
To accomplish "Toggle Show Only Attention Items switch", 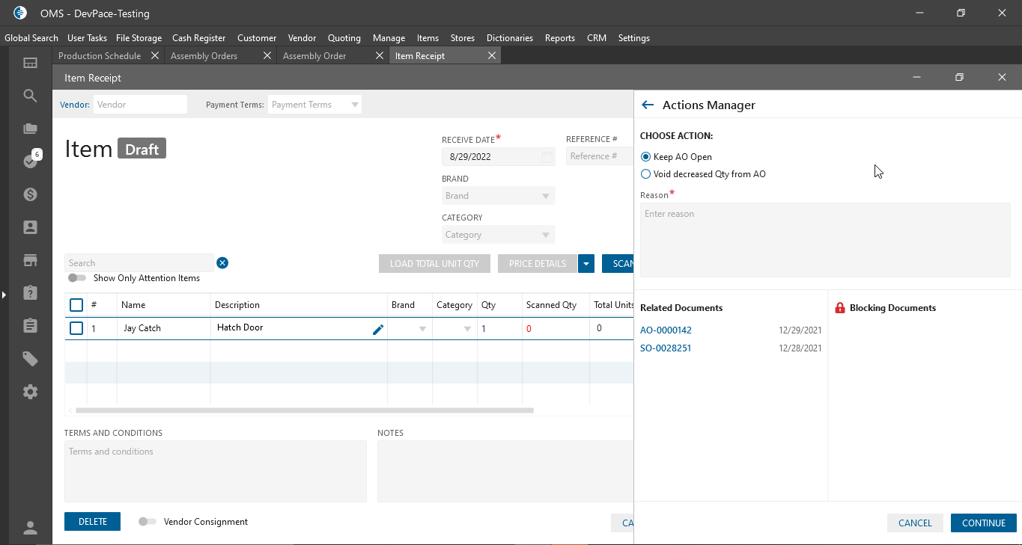I will 76,278.
